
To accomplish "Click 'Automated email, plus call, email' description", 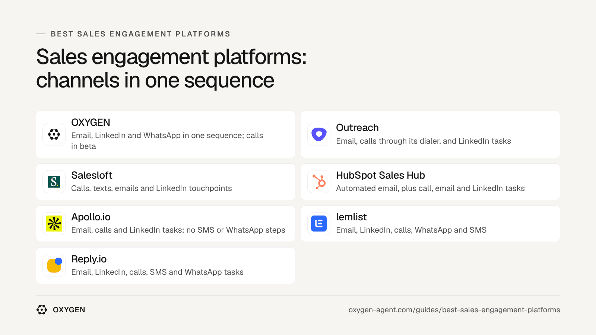I will [x=430, y=188].
